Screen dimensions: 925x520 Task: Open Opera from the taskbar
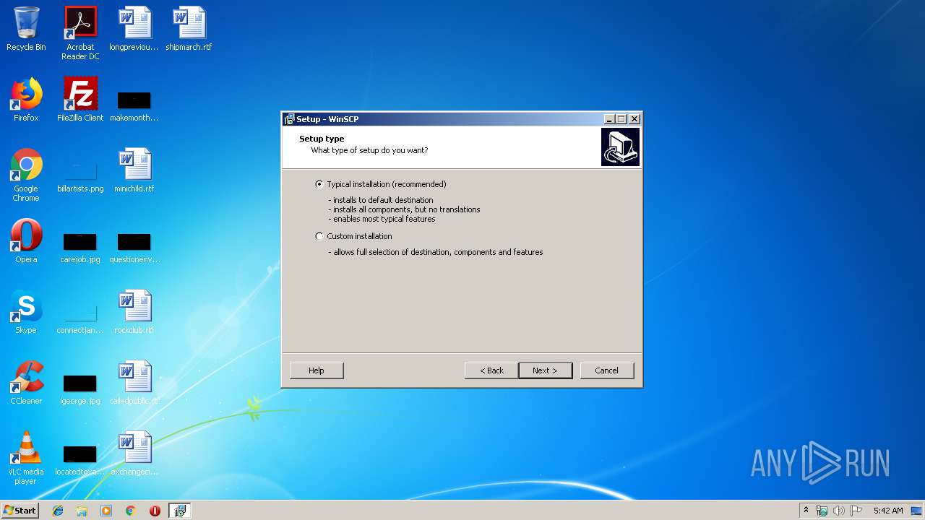[x=155, y=511]
